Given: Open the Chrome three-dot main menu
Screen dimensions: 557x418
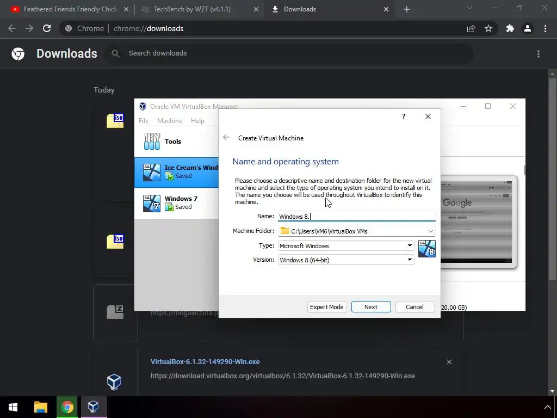Looking at the screenshot, I should (x=545, y=28).
